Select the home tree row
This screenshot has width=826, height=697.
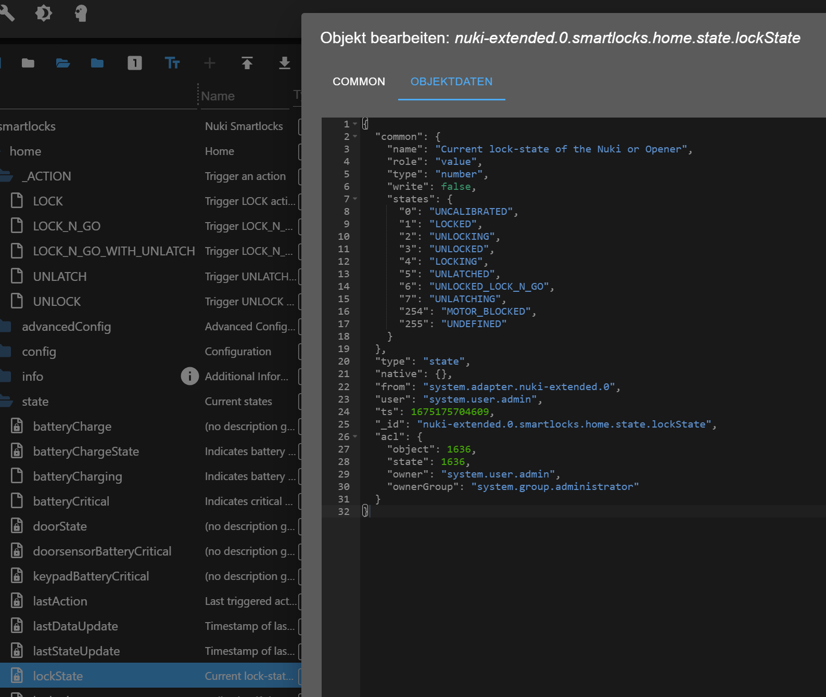coord(150,151)
